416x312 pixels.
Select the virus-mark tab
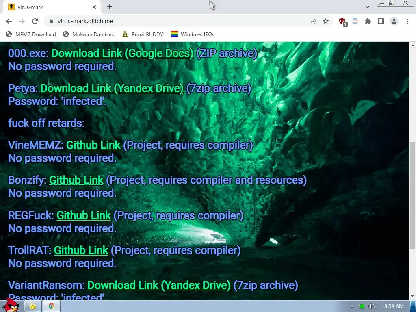52,7
